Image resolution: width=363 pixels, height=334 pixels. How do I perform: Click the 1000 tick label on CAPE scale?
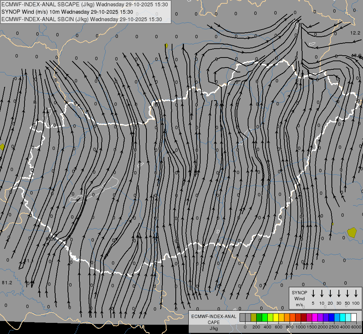pyautogui.click(x=301, y=327)
